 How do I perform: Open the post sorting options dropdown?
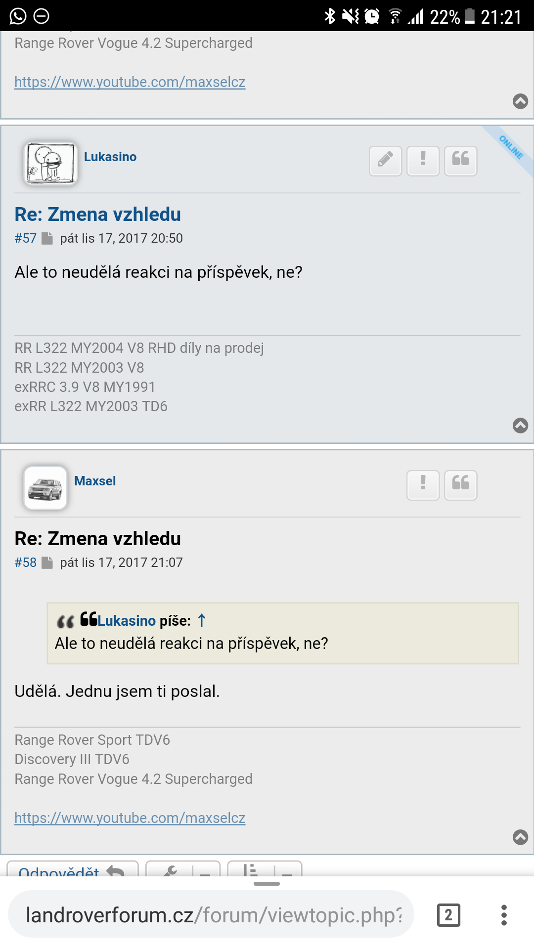click(264, 870)
